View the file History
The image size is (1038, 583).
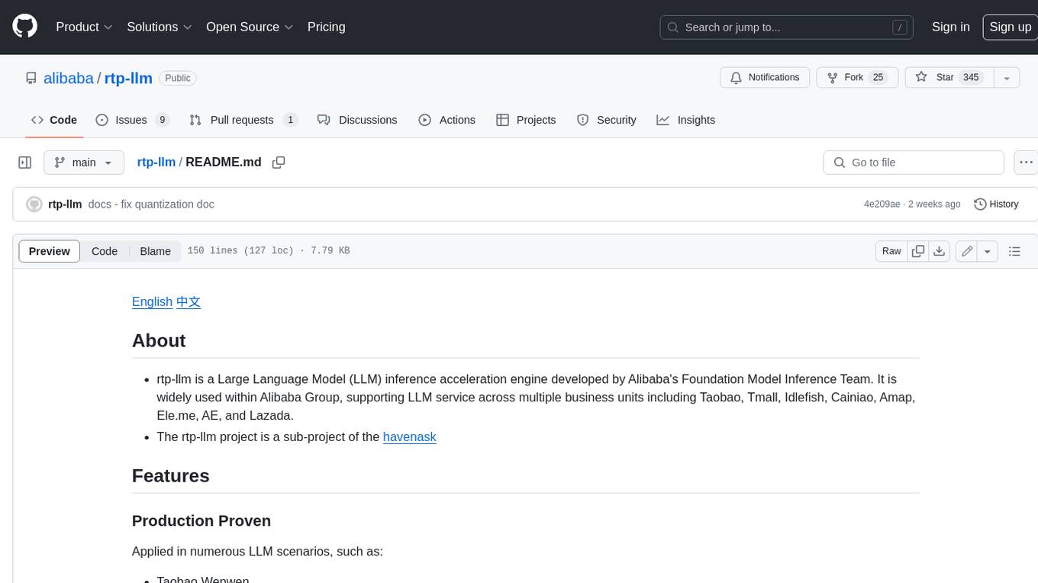point(996,205)
